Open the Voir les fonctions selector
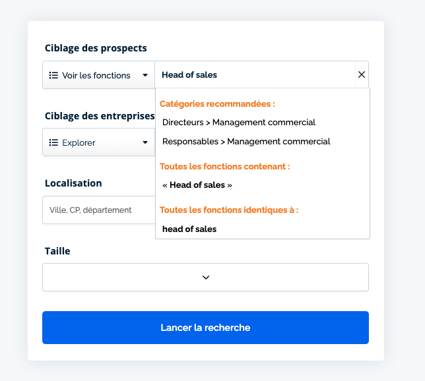 [99, 75]
